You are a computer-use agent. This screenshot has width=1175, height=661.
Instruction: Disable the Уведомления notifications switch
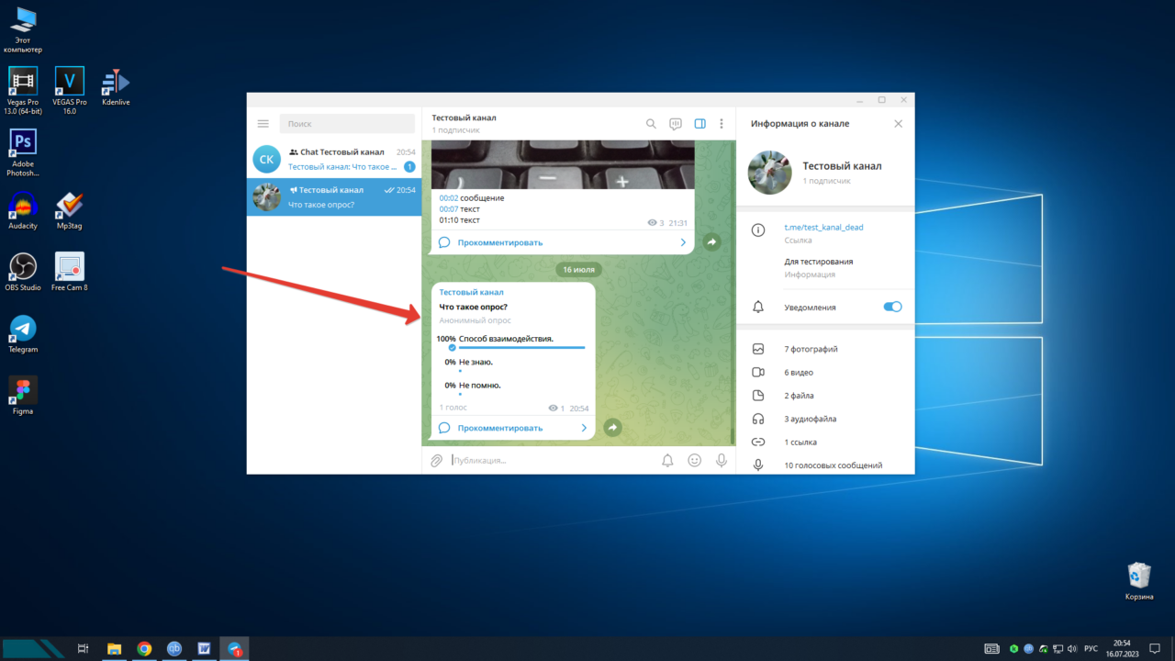tap(891, 307)
